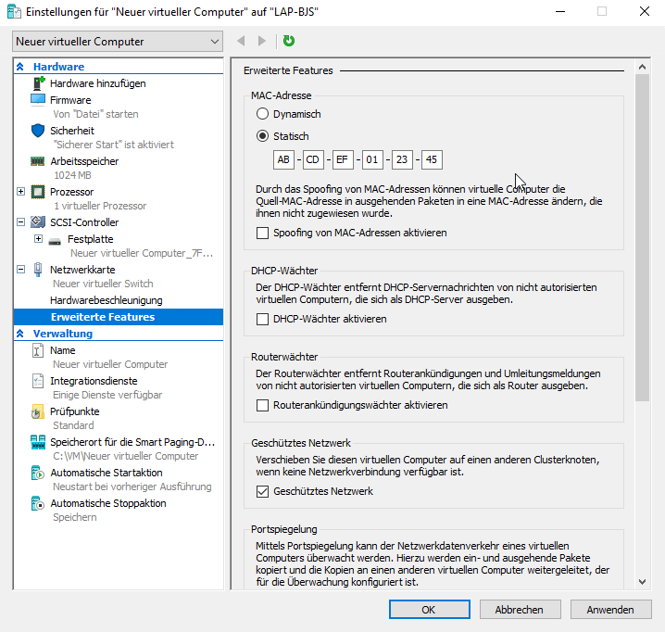This screenshot has height=632, width=665.
Task: Click the Automatische Startaktion icon
Action: point(38,473)
